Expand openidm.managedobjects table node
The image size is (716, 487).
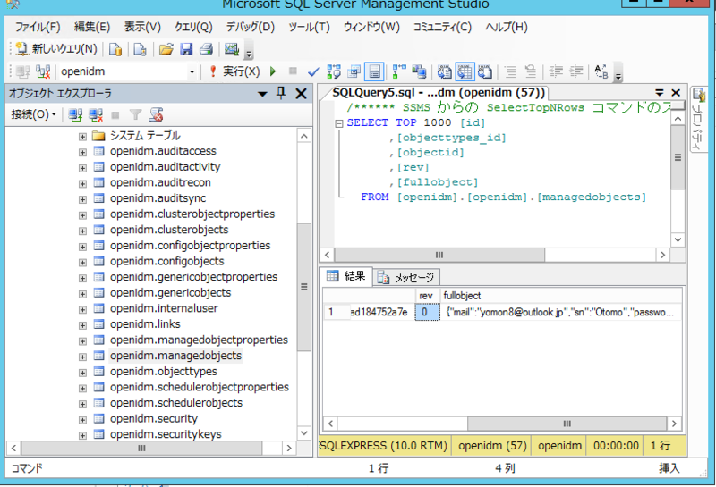(82, 357)
